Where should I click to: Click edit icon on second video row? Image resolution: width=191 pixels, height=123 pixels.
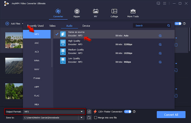pyautogui.click(x=176, y=70)
